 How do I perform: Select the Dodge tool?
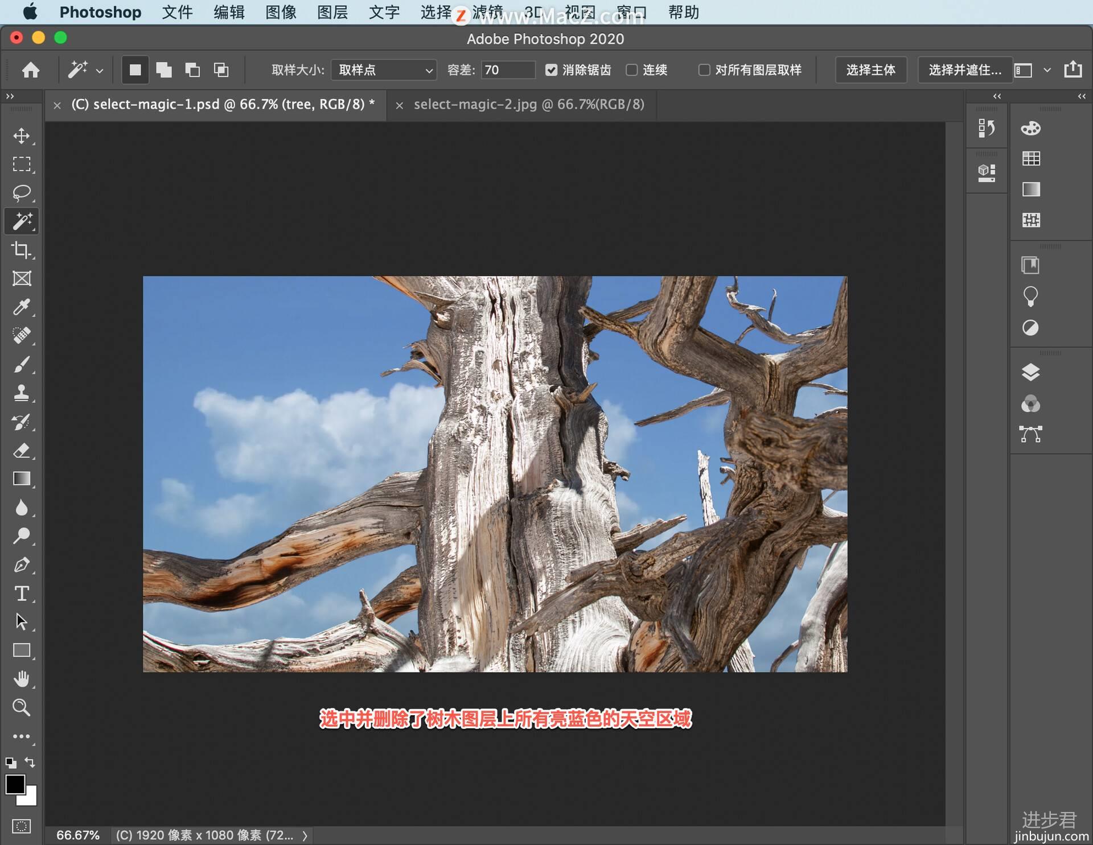tap(22, 536)
